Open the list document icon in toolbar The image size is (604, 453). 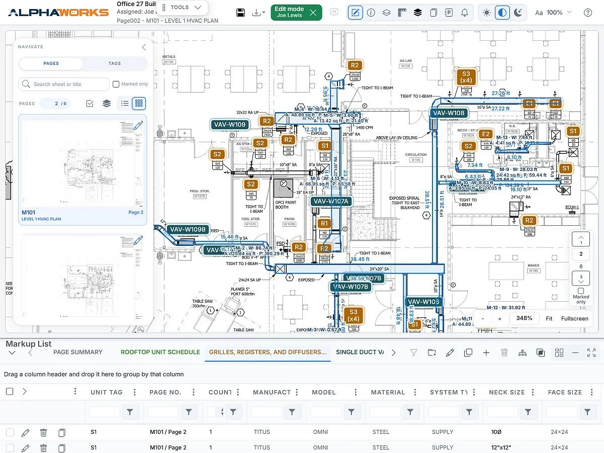[x=449, y=13]
